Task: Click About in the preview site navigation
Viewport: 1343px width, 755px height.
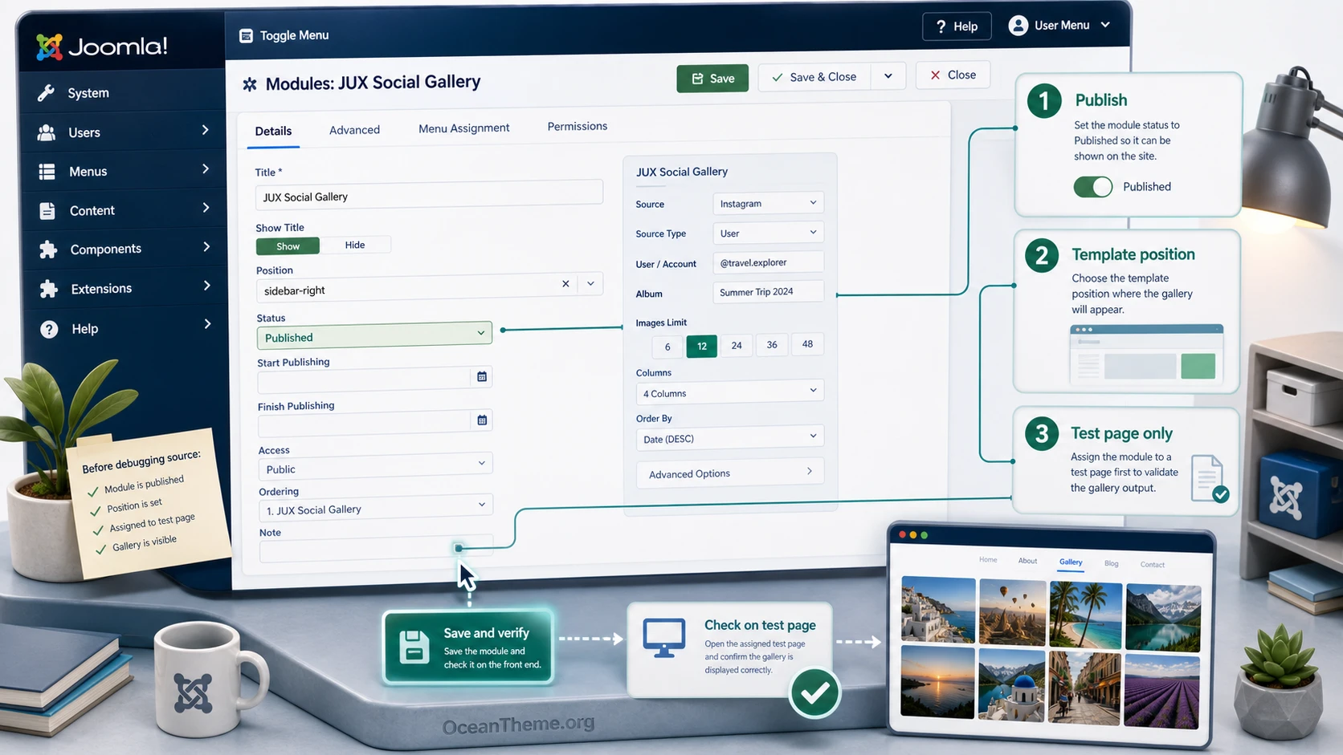Action: [x=1028, y=561]
